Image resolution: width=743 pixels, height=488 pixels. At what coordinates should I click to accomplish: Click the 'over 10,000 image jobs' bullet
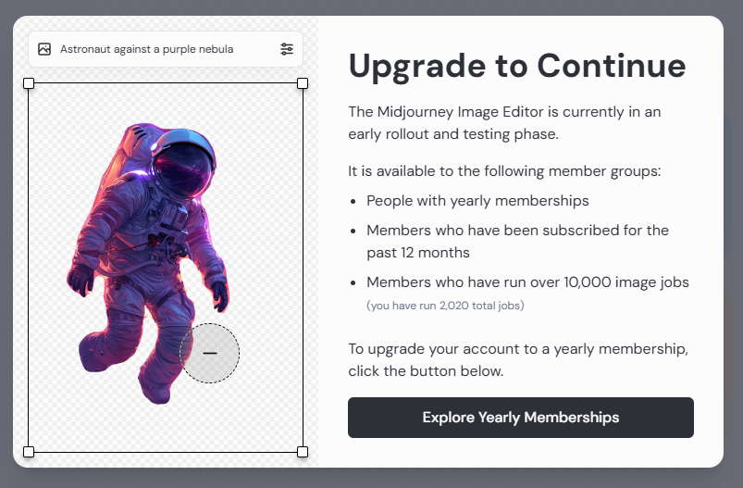pyautogui.click(x=527, y=282)
